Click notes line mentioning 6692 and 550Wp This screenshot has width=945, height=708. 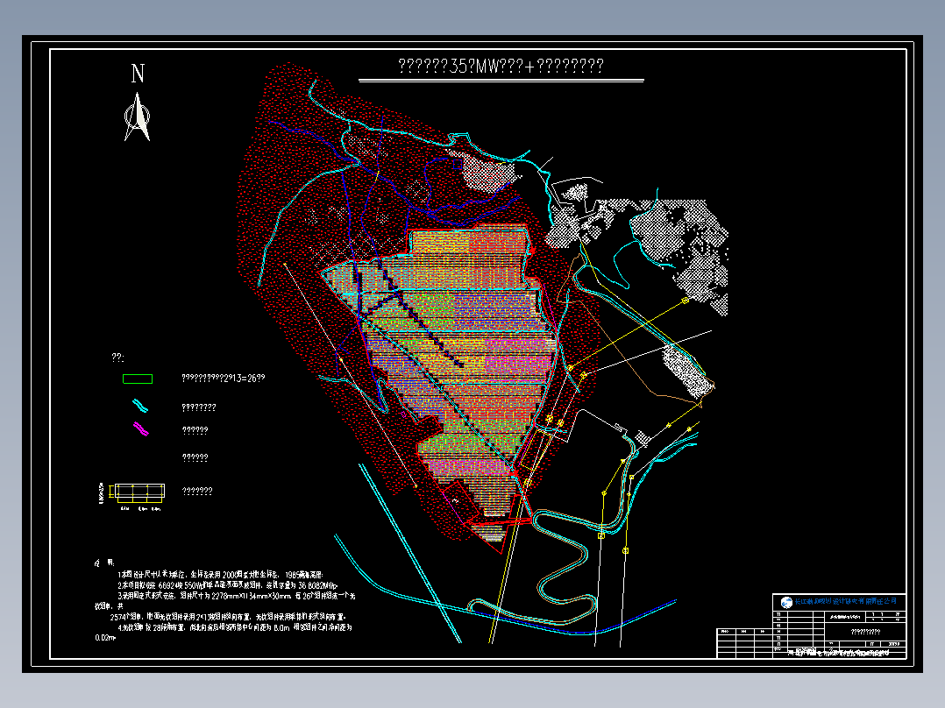(x=228, y=585)
